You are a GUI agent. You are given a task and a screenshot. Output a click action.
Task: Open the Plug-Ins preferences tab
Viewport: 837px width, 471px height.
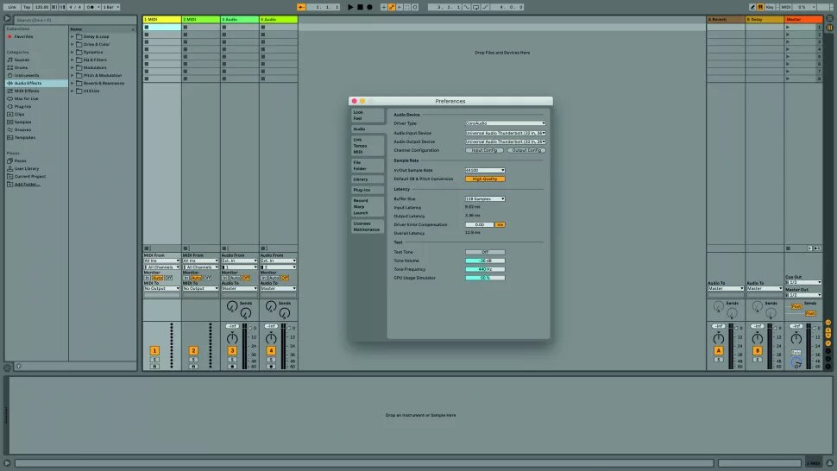362,189
